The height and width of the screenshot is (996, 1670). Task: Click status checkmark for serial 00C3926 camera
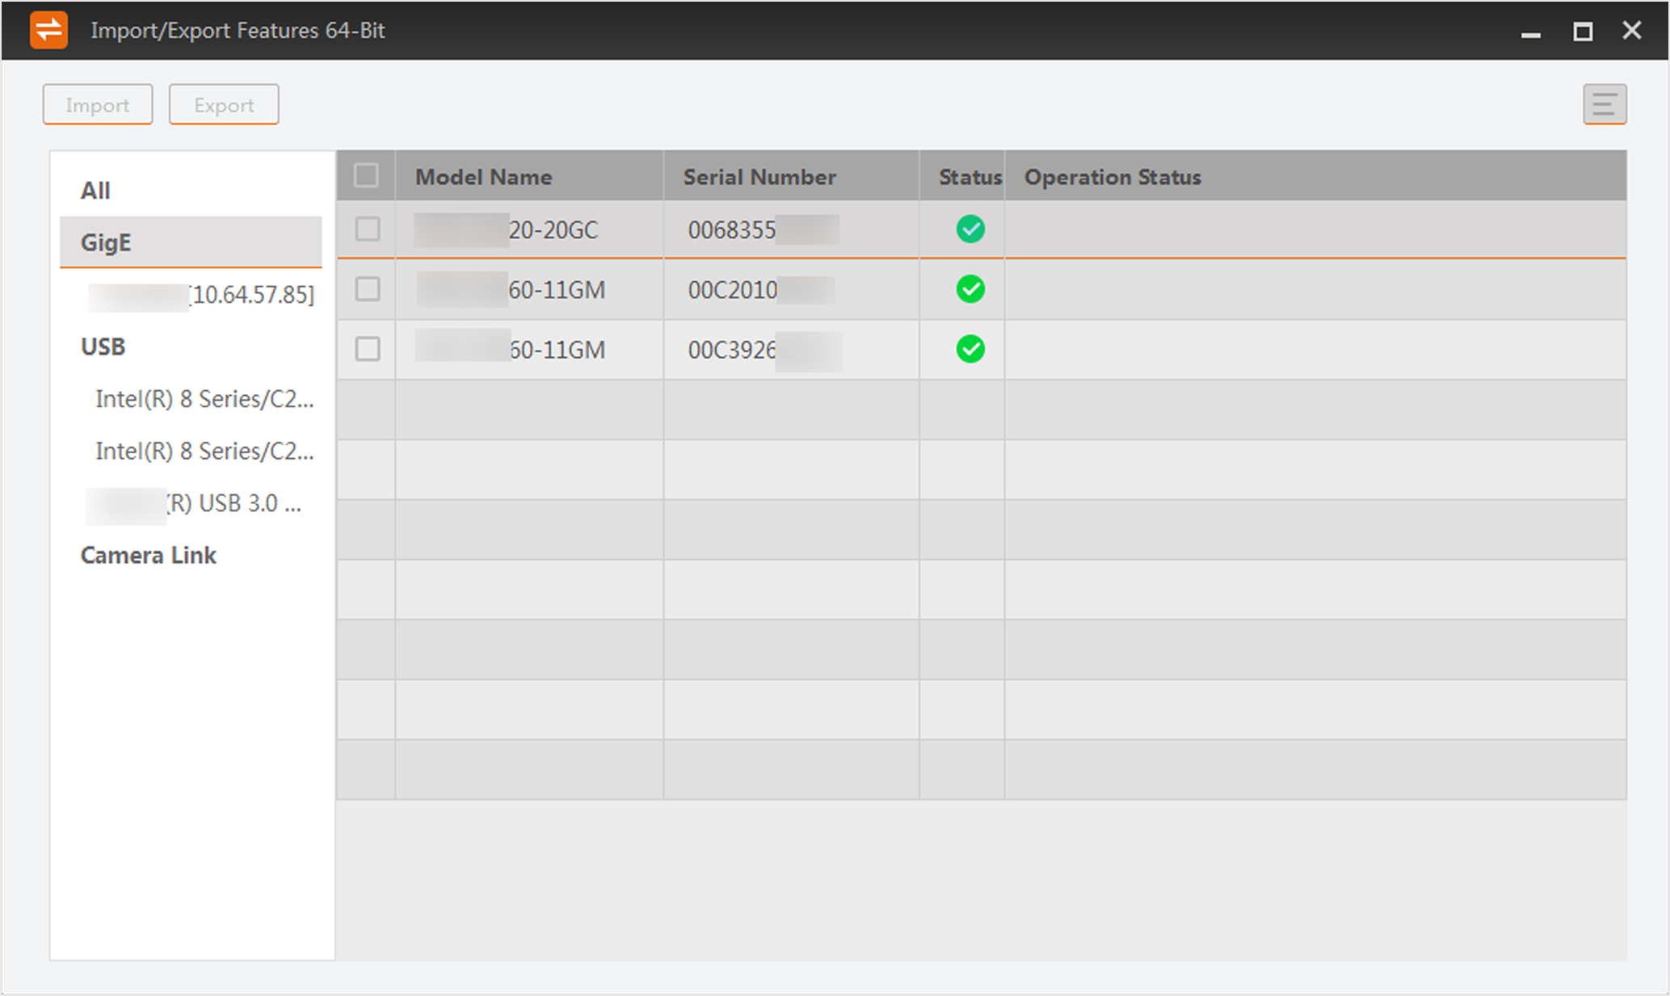pyautogui.click(x=970, y=349)
